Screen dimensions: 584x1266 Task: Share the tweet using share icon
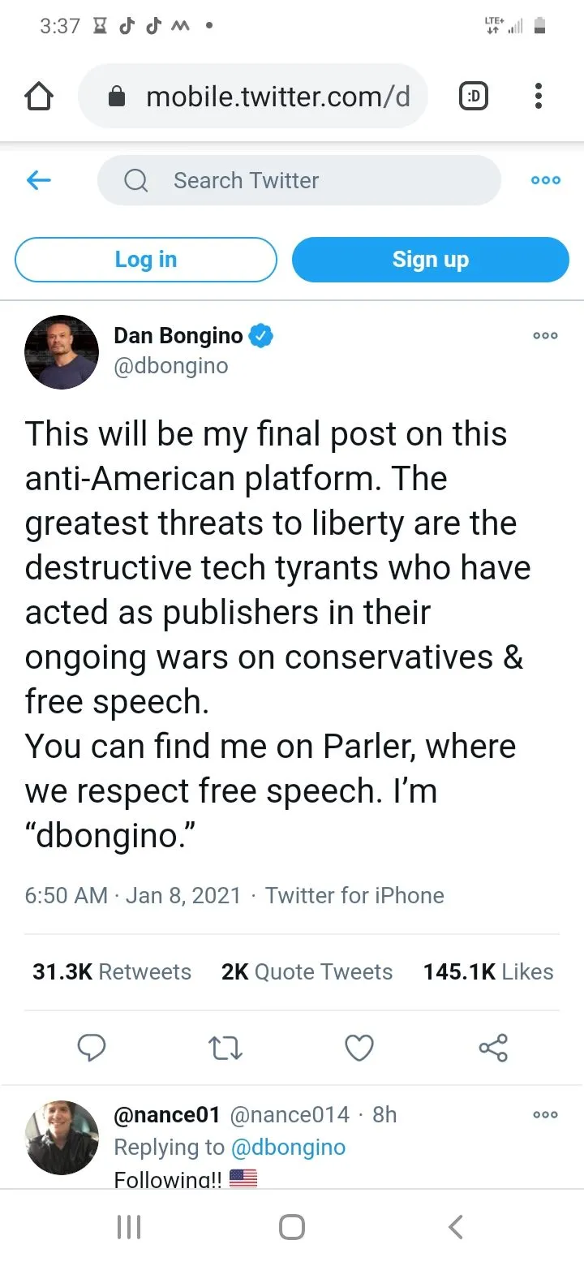493,1048
